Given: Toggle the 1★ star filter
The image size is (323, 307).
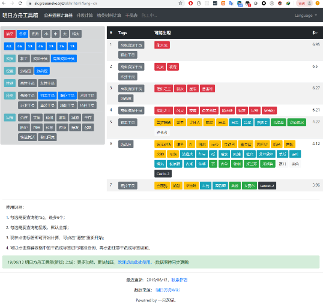Looking at the screenshot, I should (x=72, y=46).
